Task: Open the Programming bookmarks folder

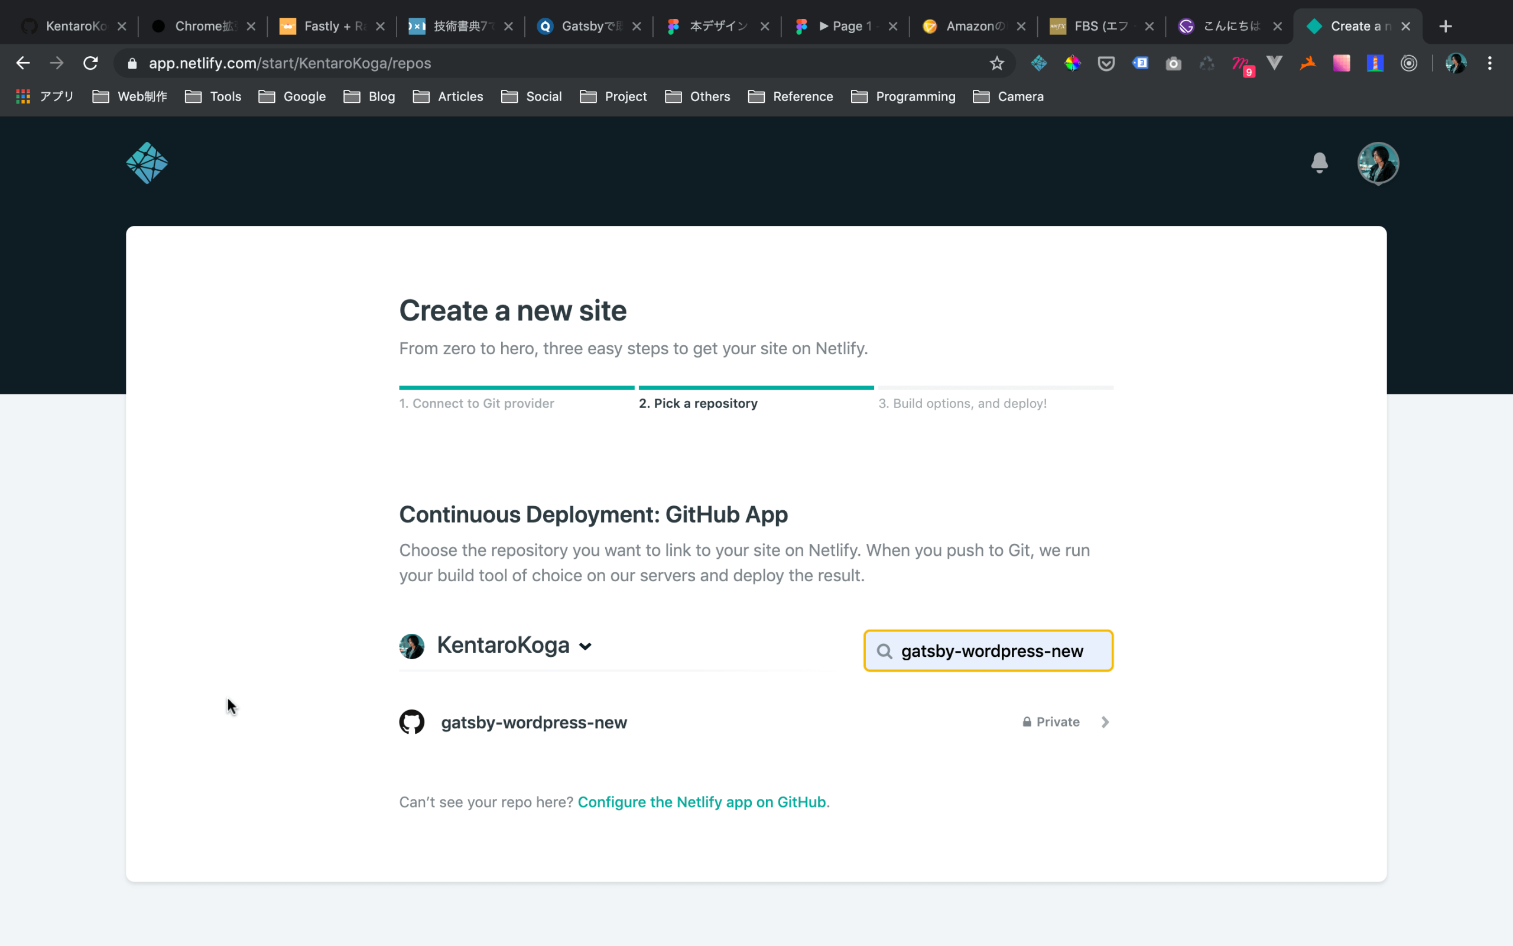Action: (904, 96)
